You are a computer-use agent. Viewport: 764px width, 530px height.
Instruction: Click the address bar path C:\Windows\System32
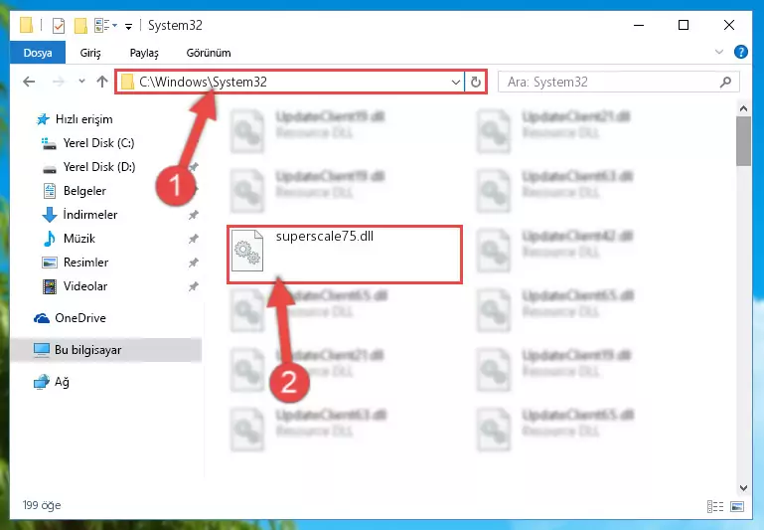tap(204, 82)
